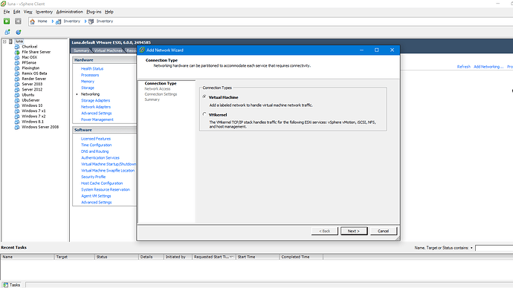The width and height of the screenshot is (513, 288).
Task: Open the Recent Tasks filter dropdown arrow
Action: [471, 248]
